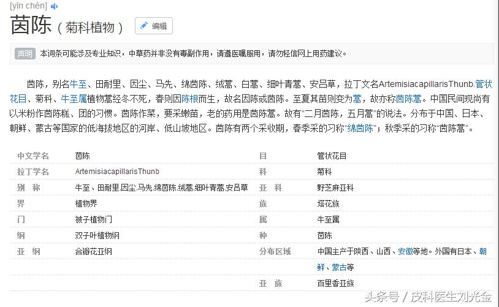499x307 pixels.
Task: Open the 陈根 hyperlink
Action: (189, 99)
